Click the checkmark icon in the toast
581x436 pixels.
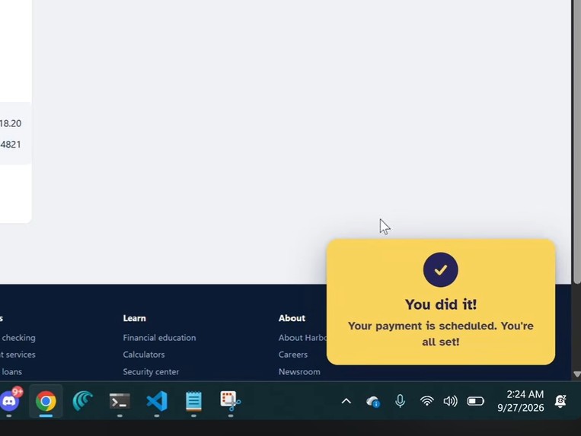point(441,270)
